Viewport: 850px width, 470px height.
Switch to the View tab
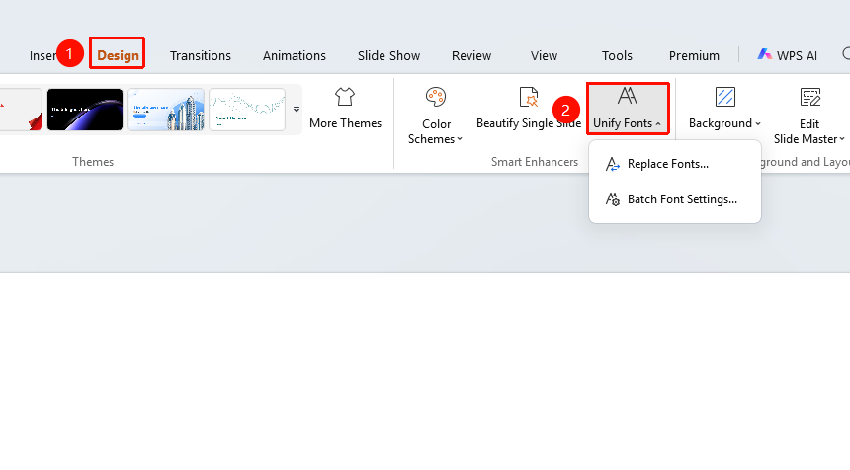click(x=544, y=55)
